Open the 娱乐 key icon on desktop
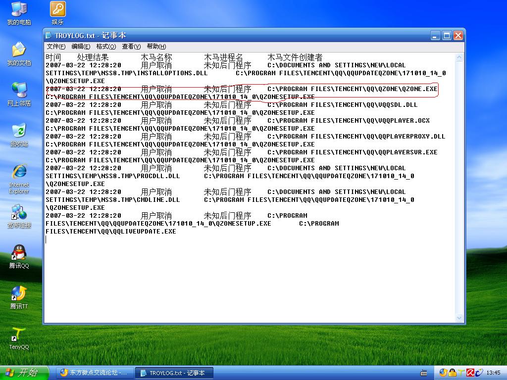The image size is (507, 380). click(x=57, y=13)
